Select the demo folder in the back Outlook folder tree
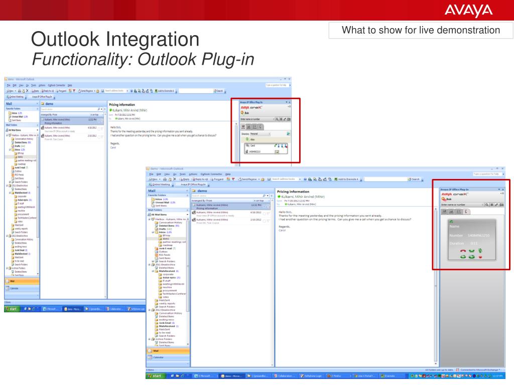The height and width of the screenshot is (385, 514). pyautogui.click(x=20, y=157)
